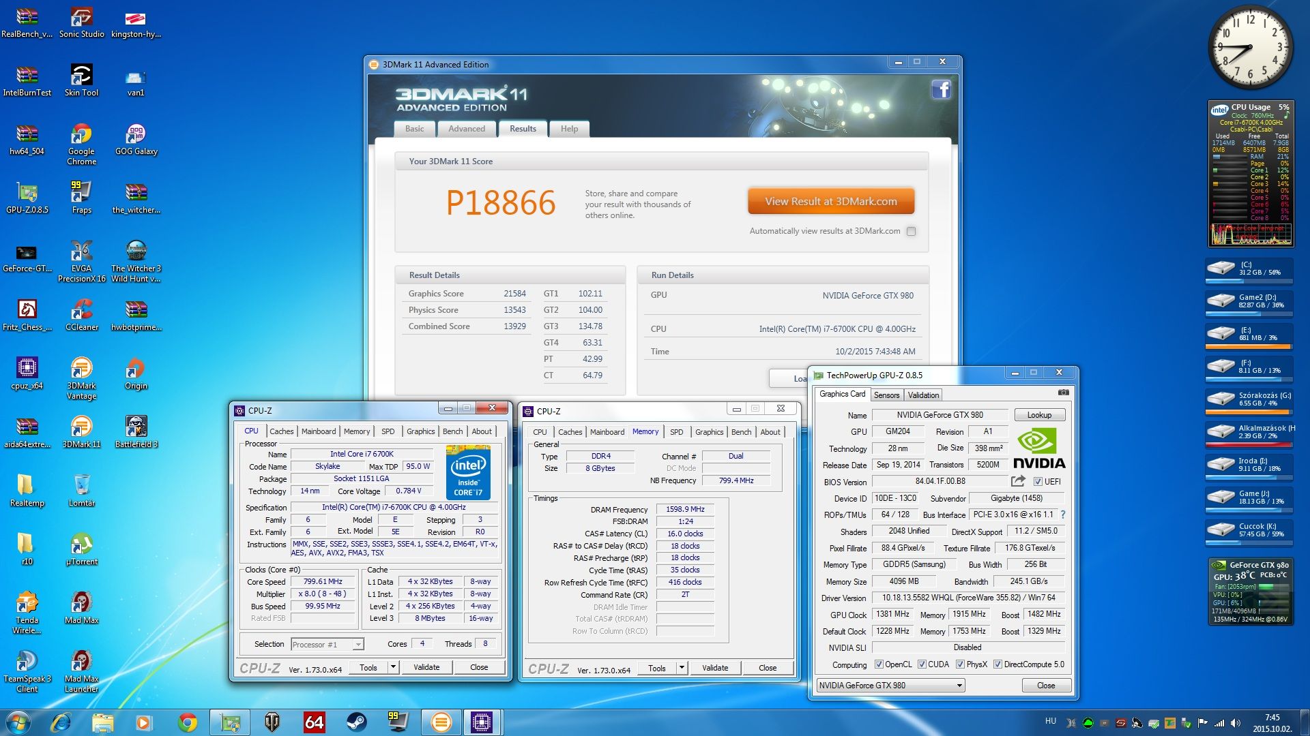Open the Tools dropdown arrow in left CPU-Z
Screen dimensions: 1310x736
click(x=393, y=667)
